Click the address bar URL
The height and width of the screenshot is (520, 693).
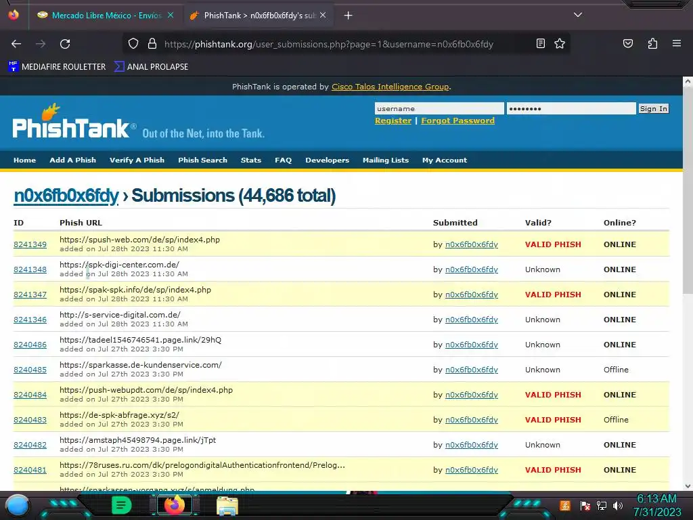point(329,44)
